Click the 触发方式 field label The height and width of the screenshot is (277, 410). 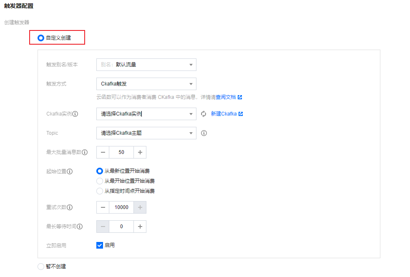[56, 84]
